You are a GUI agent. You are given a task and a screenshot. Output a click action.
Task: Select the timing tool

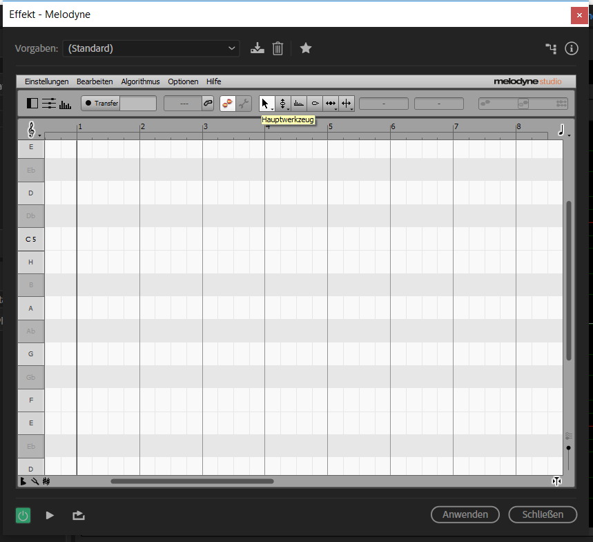(331, 104)
